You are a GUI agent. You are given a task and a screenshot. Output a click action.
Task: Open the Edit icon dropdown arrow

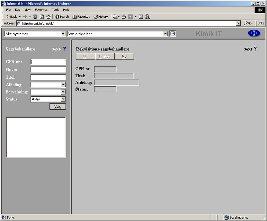135,17
